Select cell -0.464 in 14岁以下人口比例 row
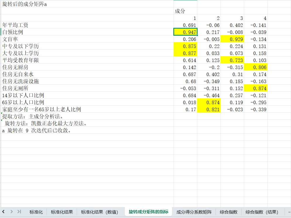The width and height of the screenshot is (291, 218). 209,95
